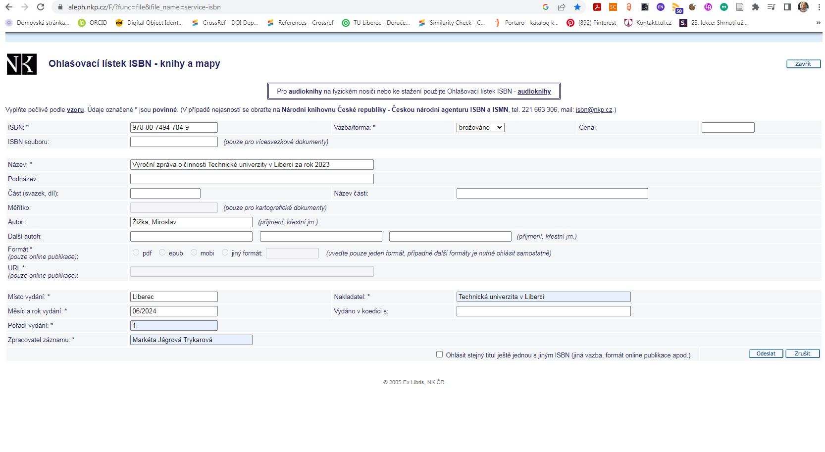Click the share page icon
Screen dimensions: 825x452
click(x=562, y=7)
